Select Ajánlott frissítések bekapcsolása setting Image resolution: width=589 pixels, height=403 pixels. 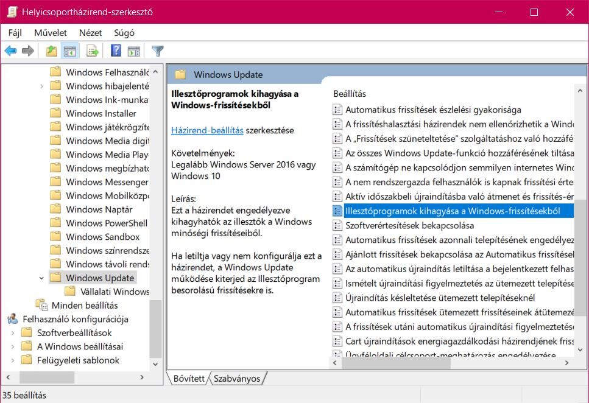(x=453, y=254)
